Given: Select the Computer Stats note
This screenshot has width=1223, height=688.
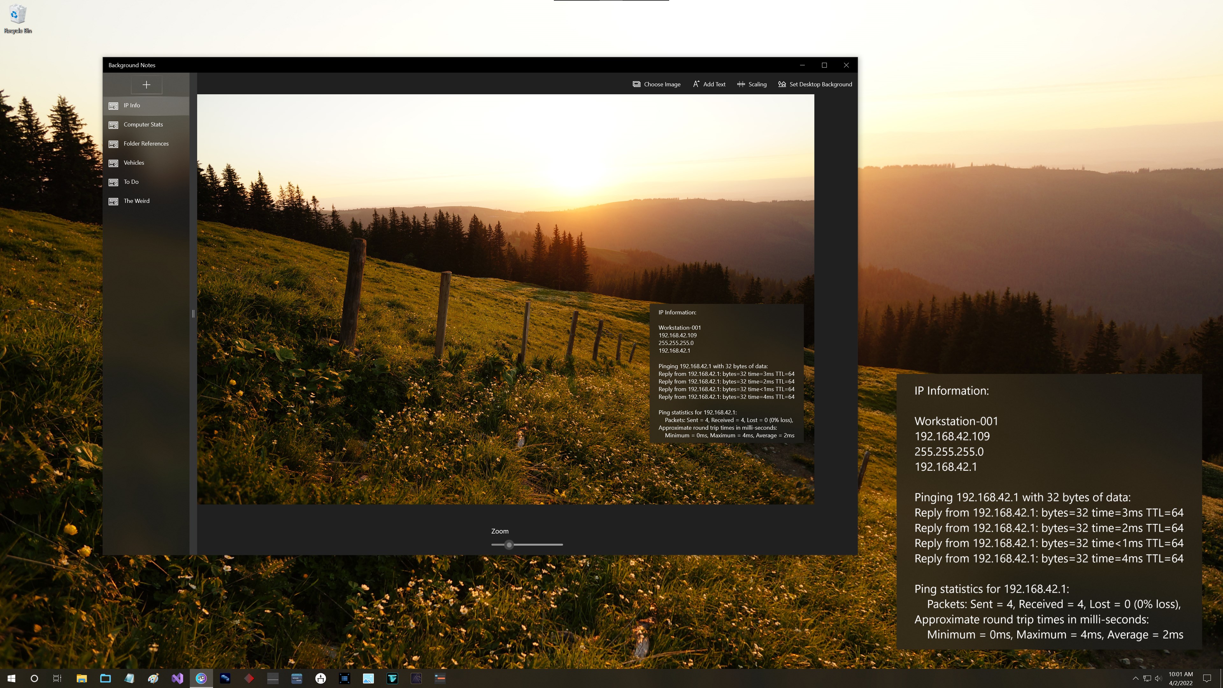Looking at the screenshot, I should pyautogui.click(x=143, y=125).
